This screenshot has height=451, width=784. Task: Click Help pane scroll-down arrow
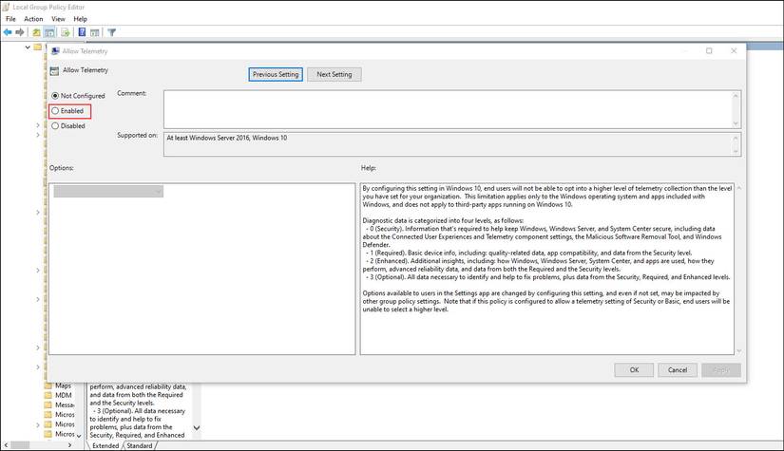point(739,351)
